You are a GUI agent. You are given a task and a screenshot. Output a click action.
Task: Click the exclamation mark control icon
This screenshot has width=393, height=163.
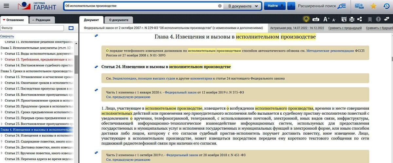(378, 19)
